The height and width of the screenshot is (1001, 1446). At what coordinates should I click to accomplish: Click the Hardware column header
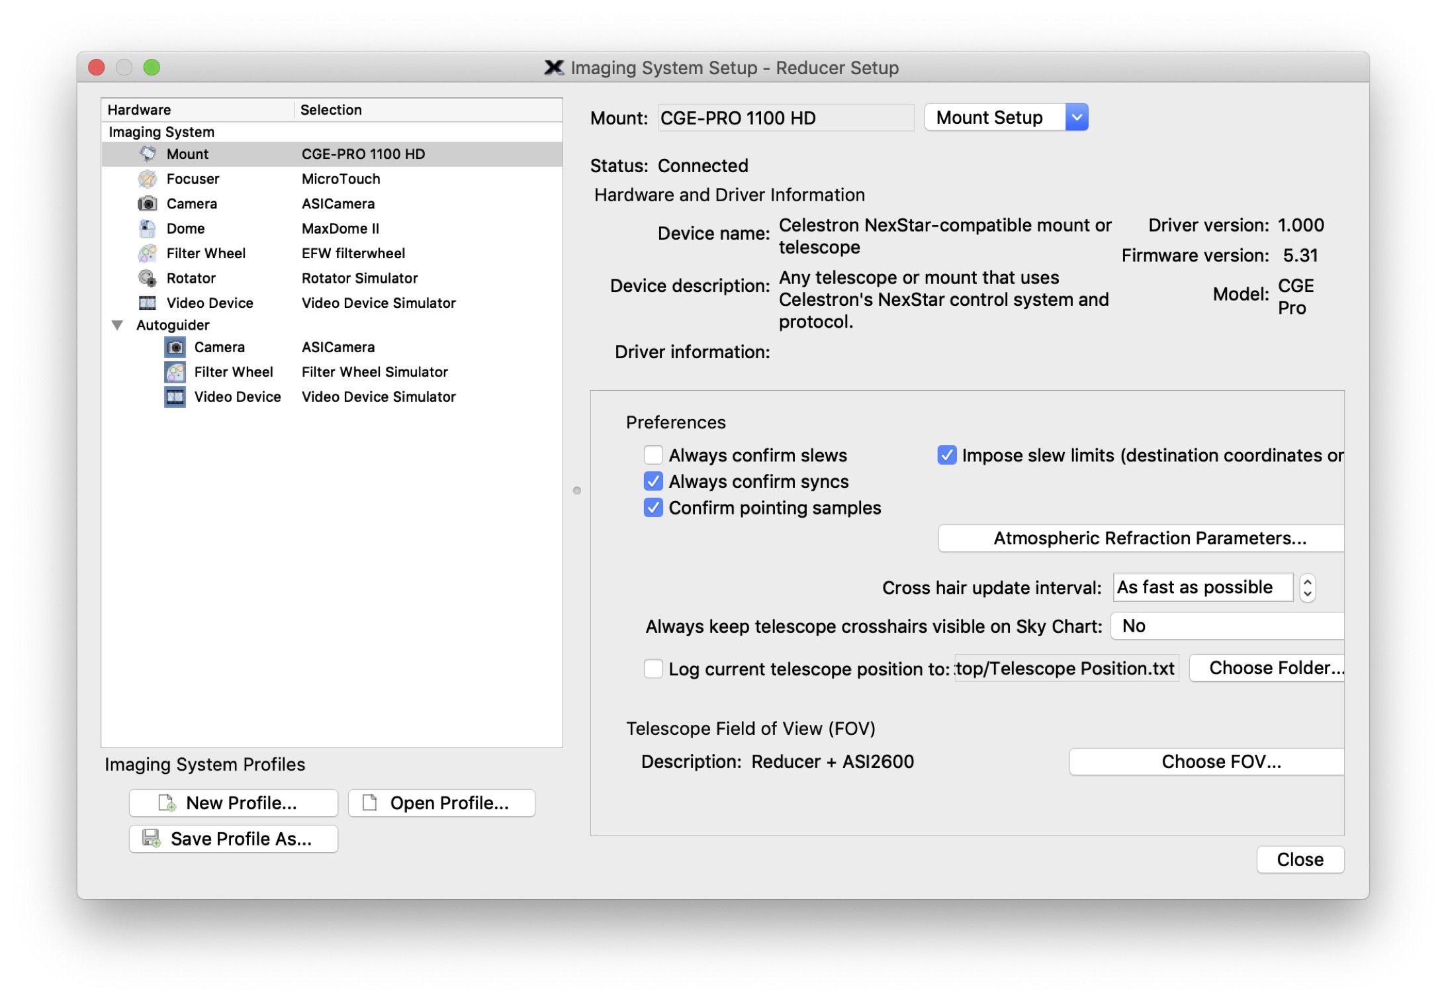coord(197,110)
